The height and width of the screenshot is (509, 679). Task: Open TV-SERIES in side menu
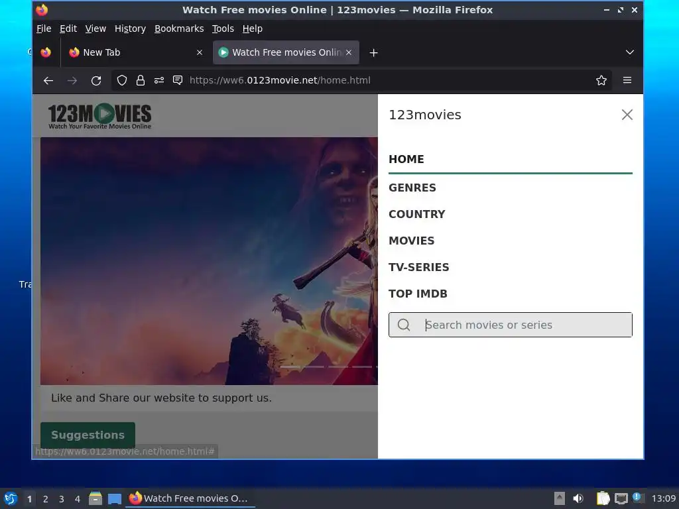[x=419, y=267]
